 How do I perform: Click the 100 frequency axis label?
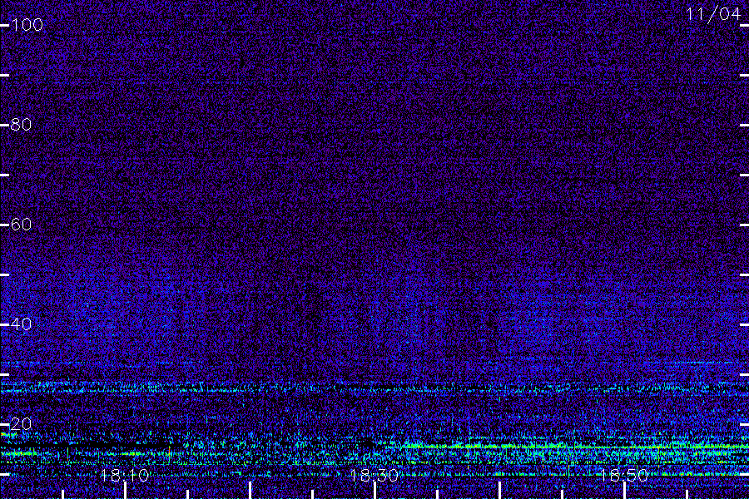tap(27, 25)
